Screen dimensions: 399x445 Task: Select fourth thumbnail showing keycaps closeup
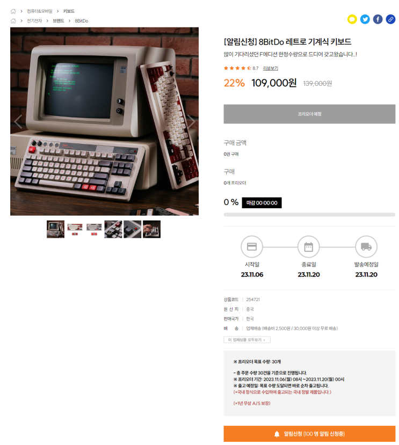113,229
